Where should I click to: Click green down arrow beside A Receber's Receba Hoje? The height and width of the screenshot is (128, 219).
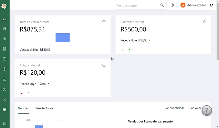pos(149,40)
